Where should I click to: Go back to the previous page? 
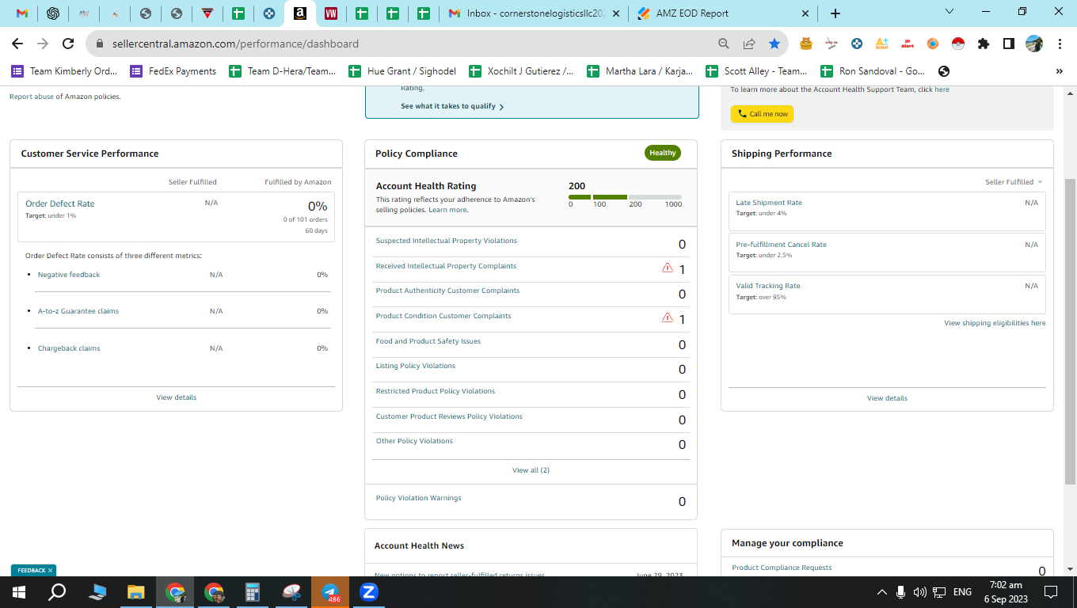coord(17,44)
